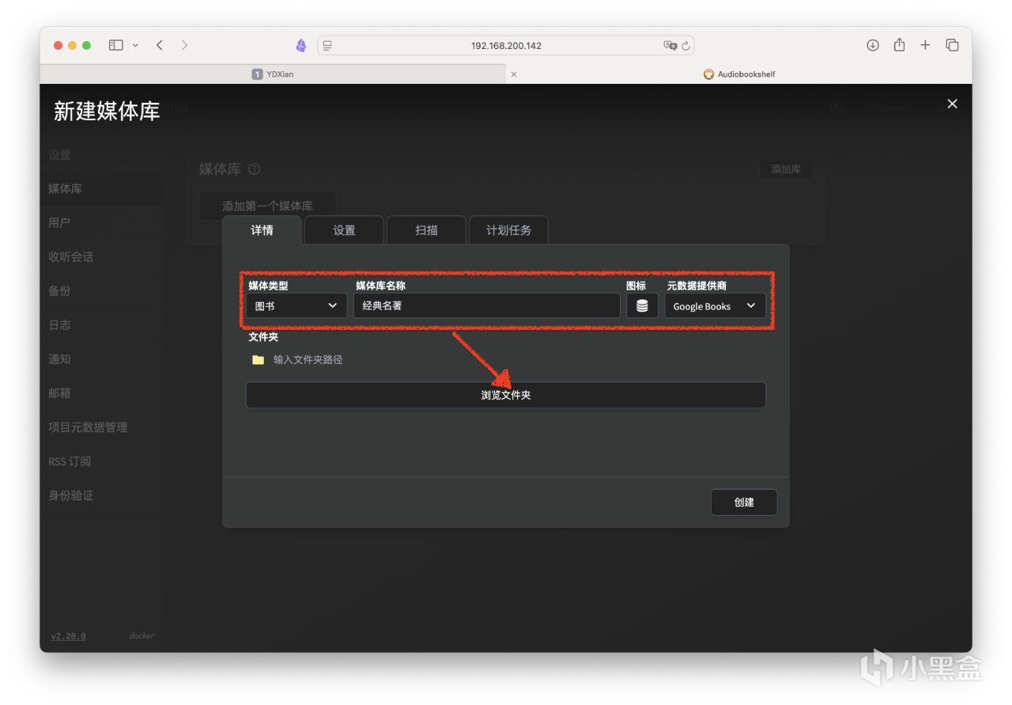Show Safari tab overview icon

click(952, 45)
